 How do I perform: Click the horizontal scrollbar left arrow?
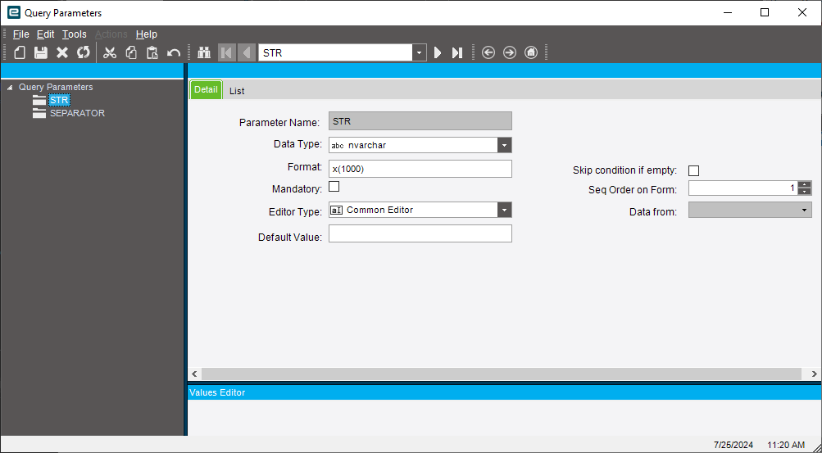pyautogui.click(x=194, y=374)
